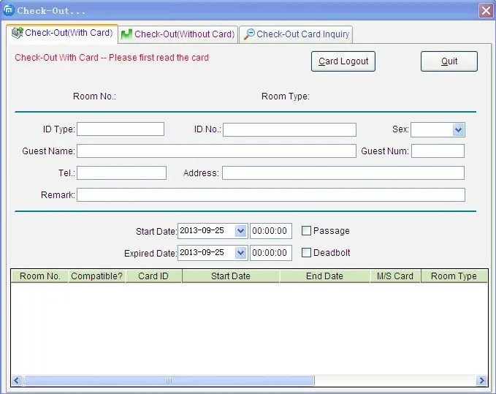The image size is (496, 394).
Task: Click the Start Date 2013-09-25 value
Action: click(202, 230)
